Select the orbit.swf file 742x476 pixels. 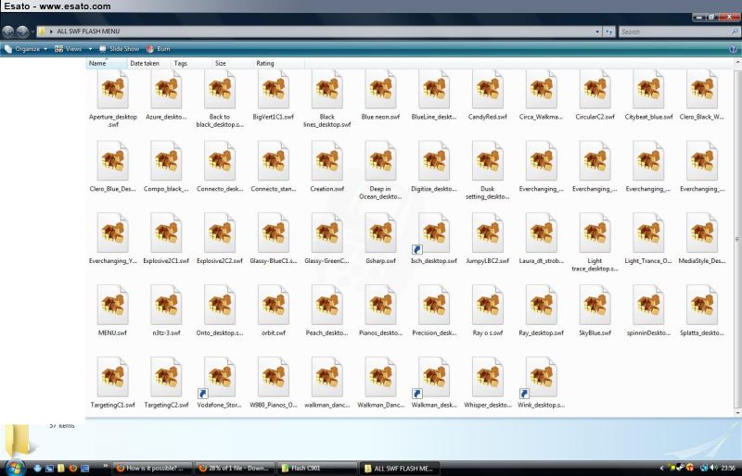click(x=273, y=307)
